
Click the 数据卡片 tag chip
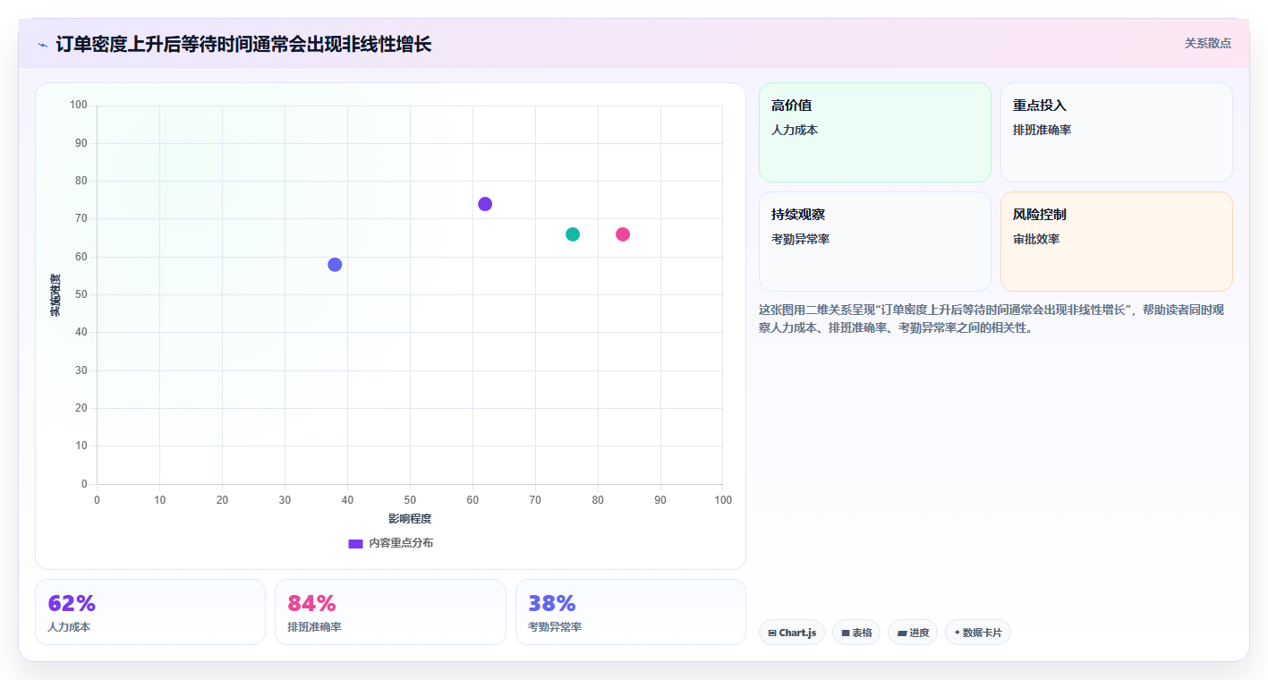tap(978, 633)
